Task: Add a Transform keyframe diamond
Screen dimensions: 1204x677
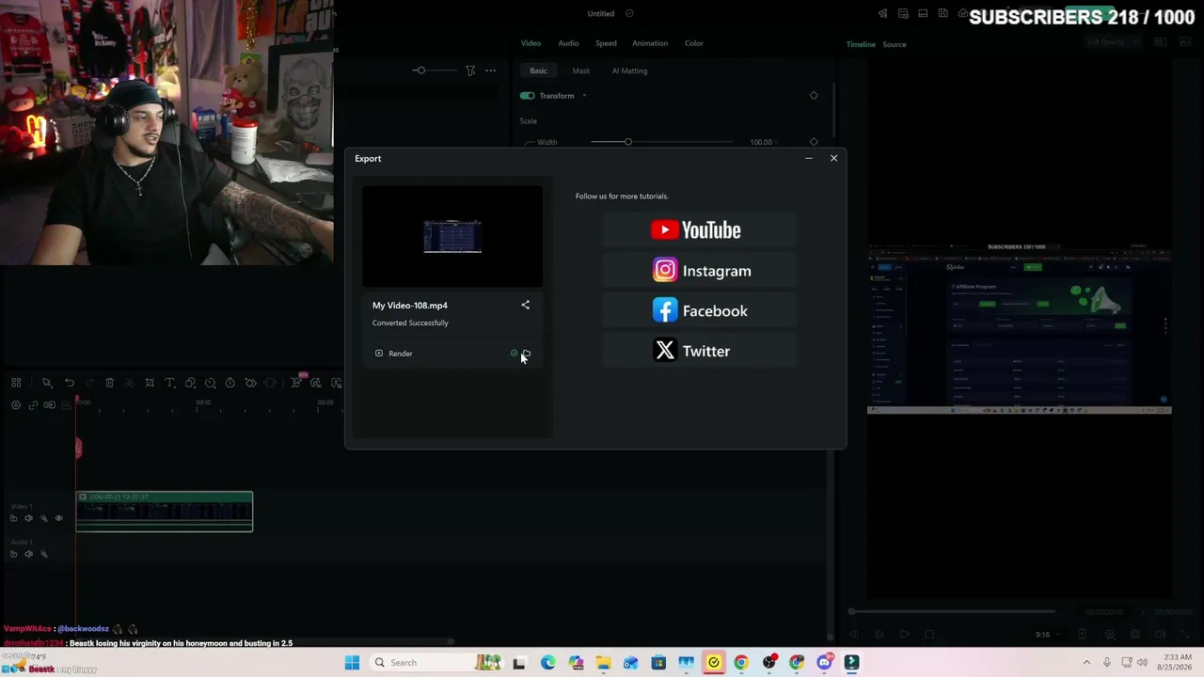Action: click(814, 95)
